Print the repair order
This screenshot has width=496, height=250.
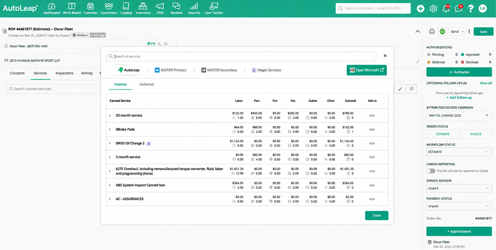click(x=432, y=31)
